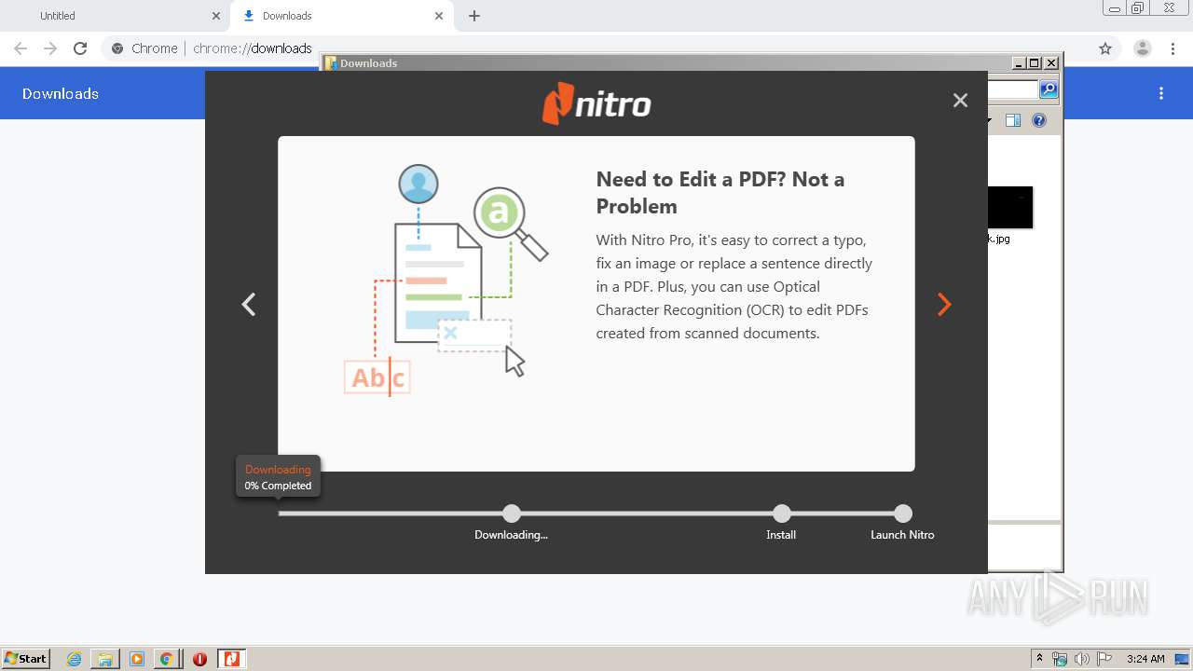Select the Nitro installer taskbar icon
1193x671 pixels.
[x=231, y=659]
